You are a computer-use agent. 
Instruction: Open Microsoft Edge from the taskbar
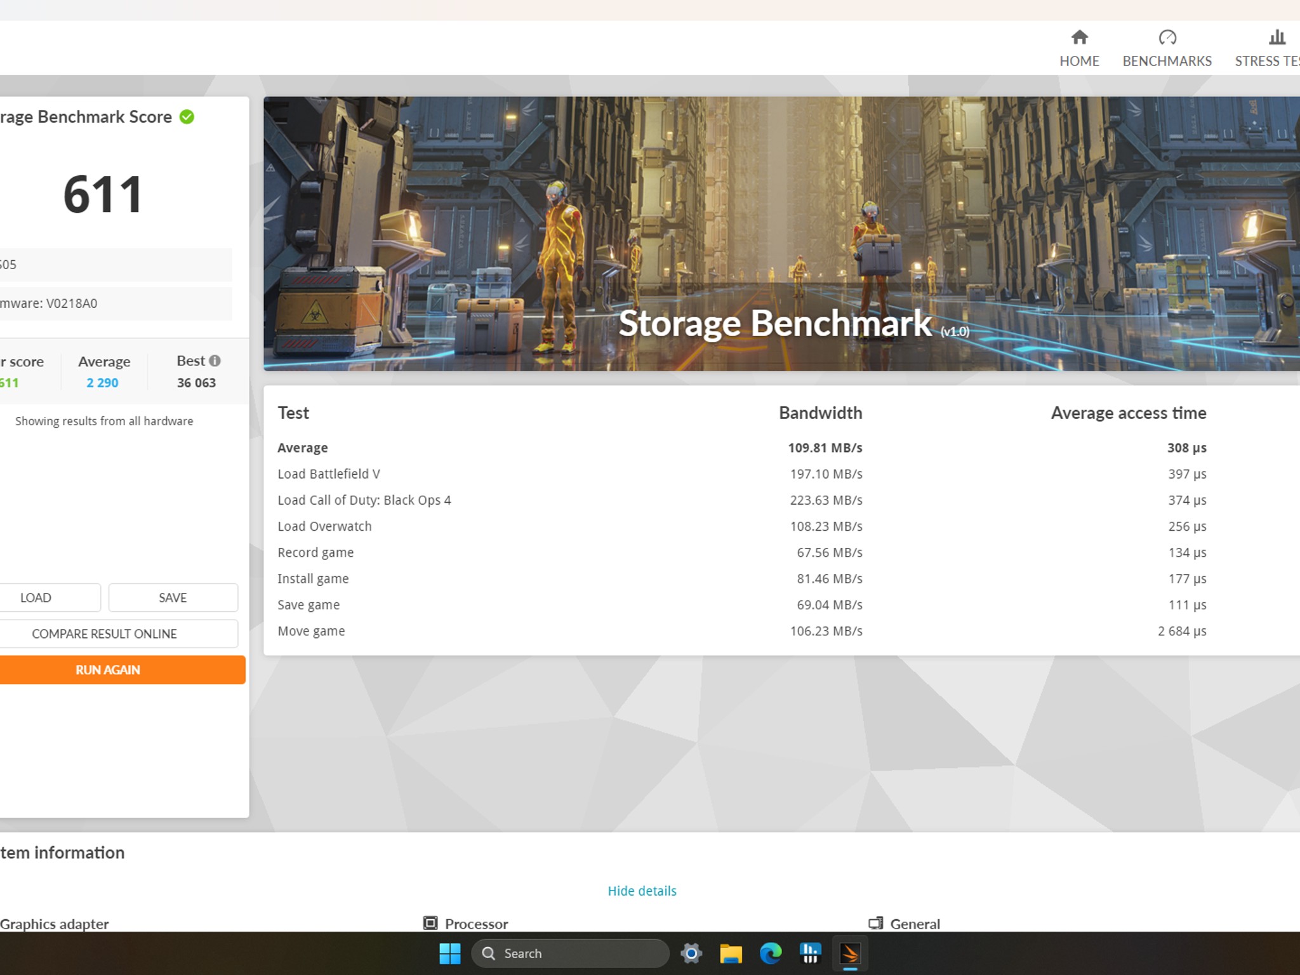click(x=771, y=953)
